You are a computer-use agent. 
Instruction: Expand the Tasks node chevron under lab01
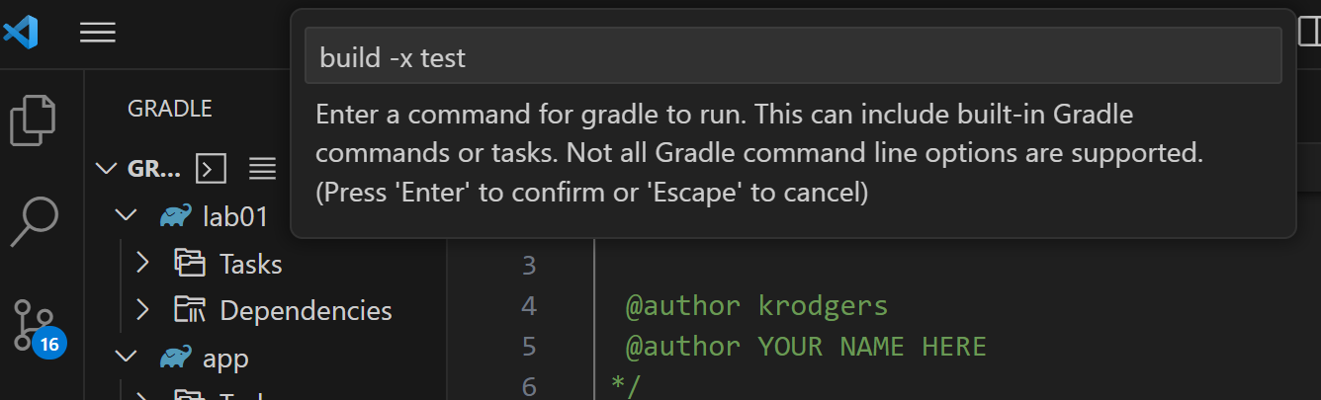coord(142,264)
